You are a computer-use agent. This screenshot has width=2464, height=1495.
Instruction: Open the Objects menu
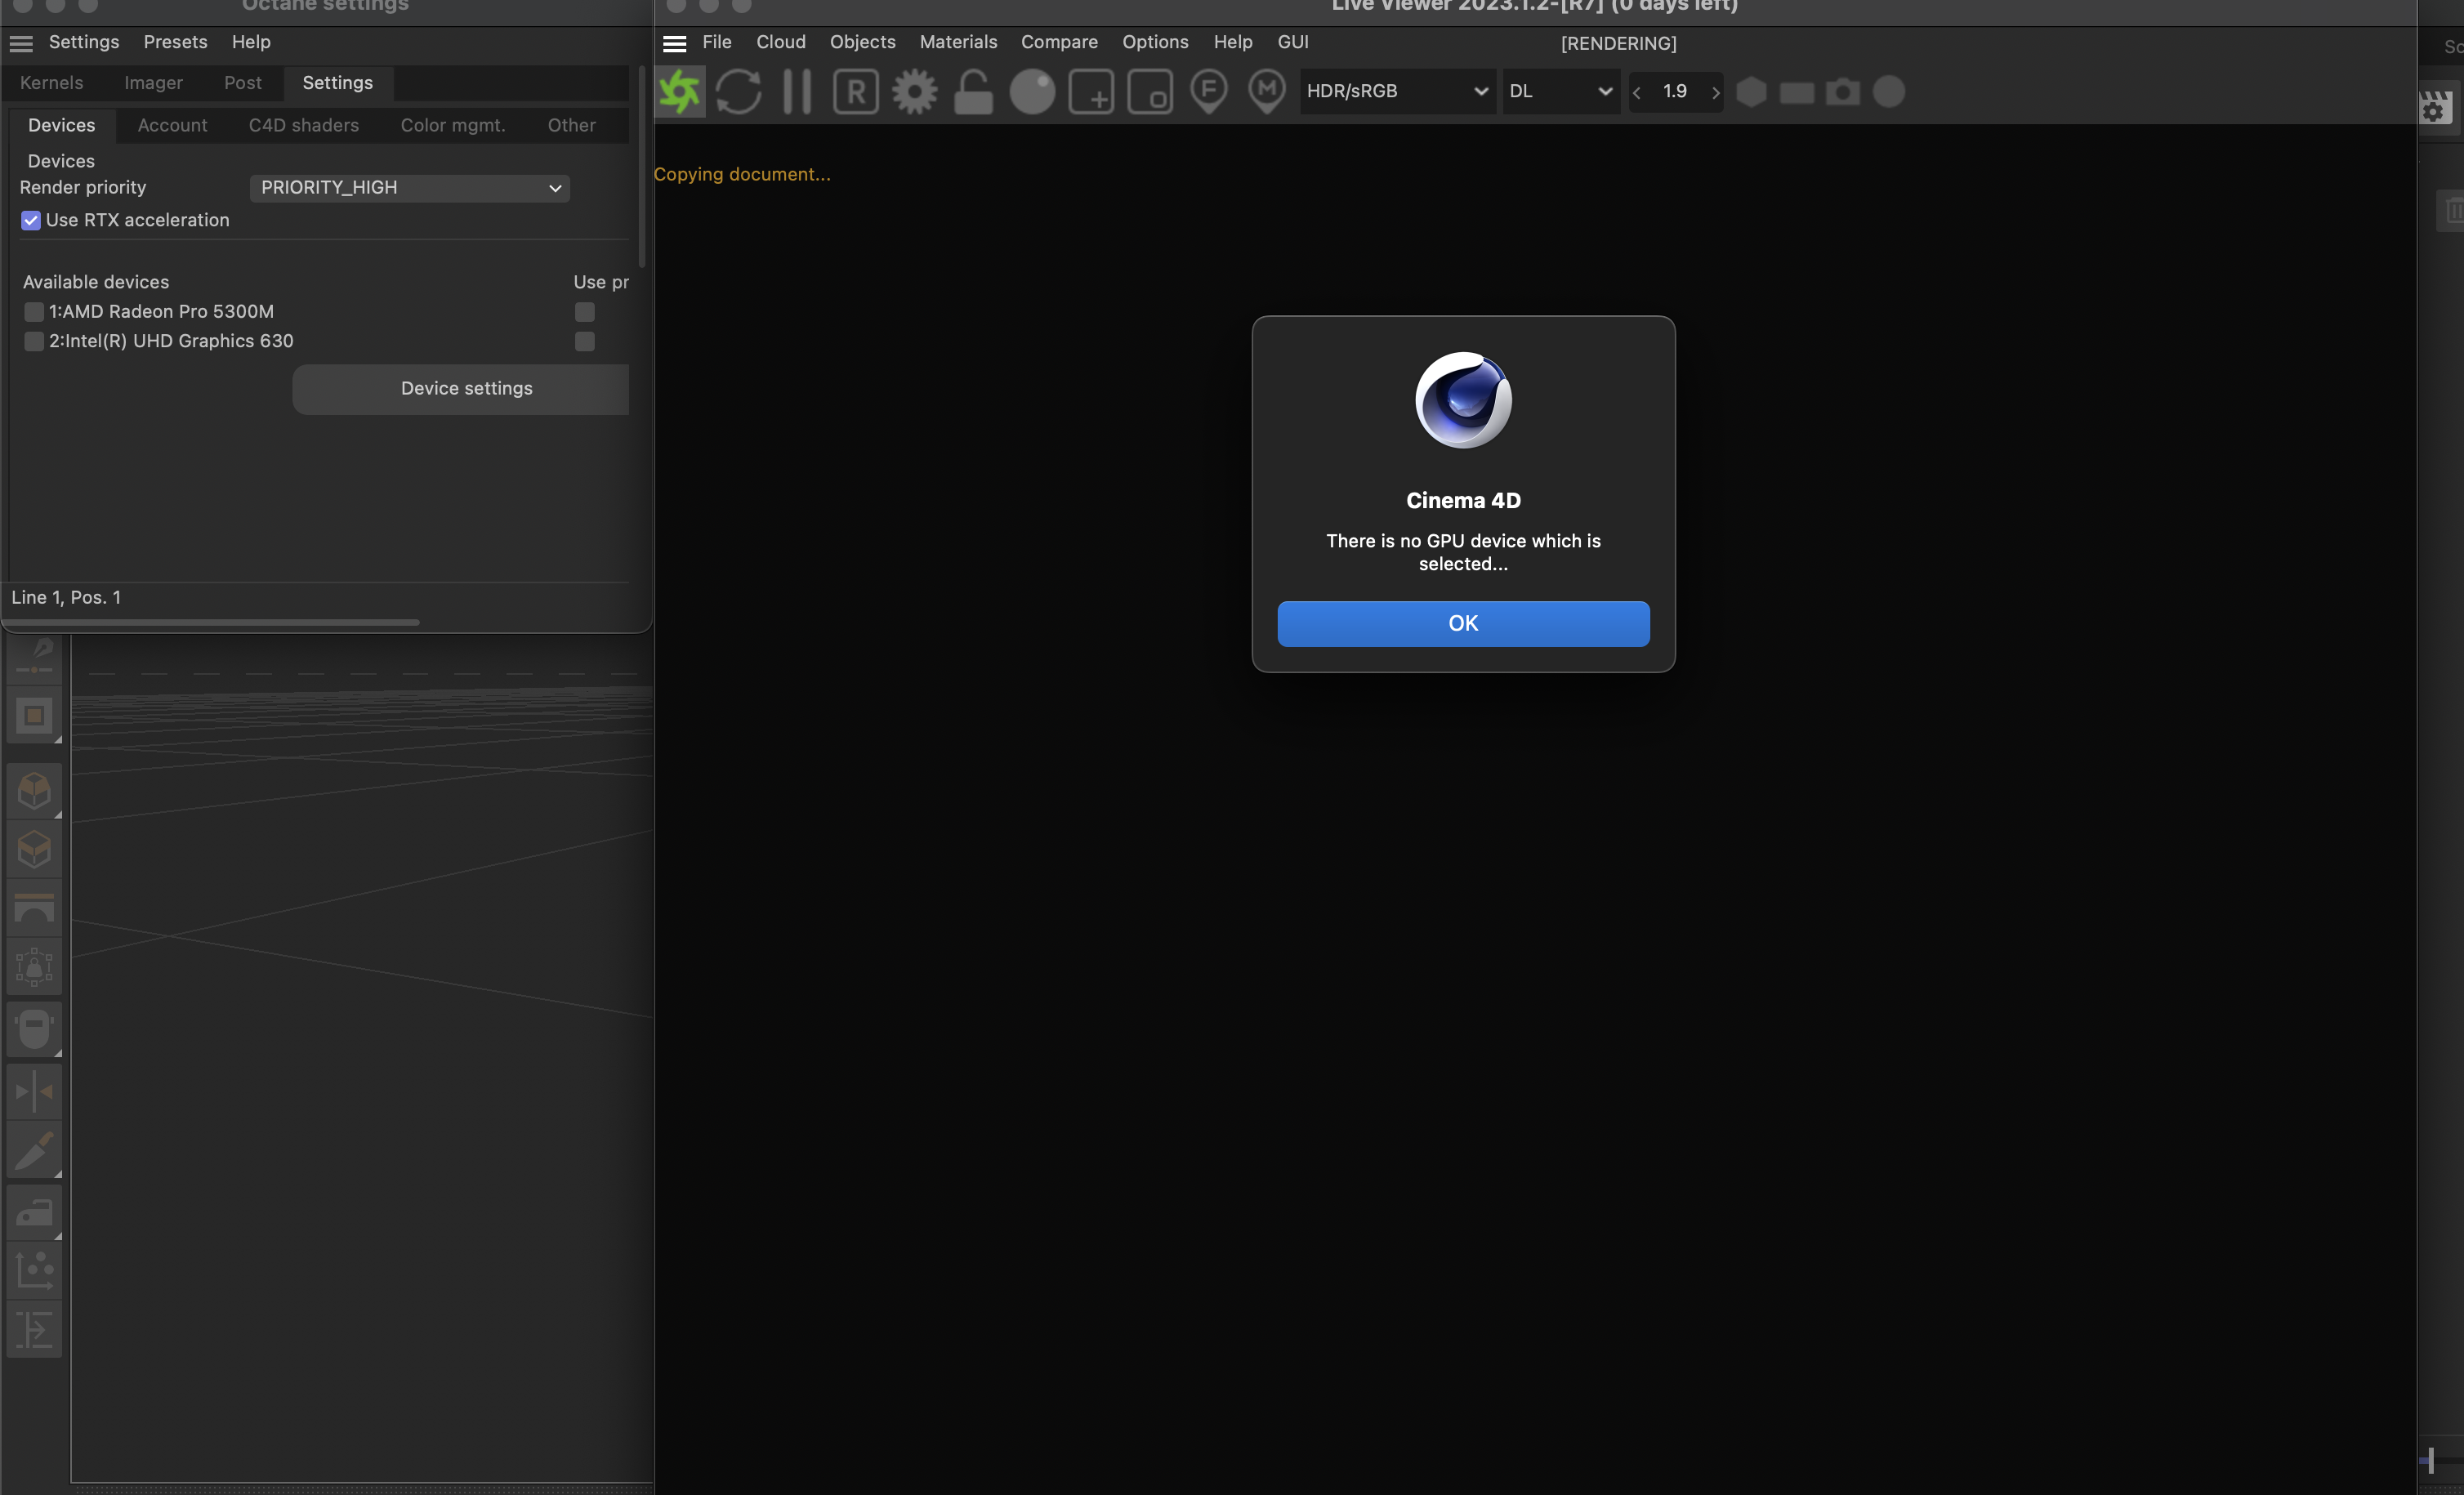click(x=863, y=42)
